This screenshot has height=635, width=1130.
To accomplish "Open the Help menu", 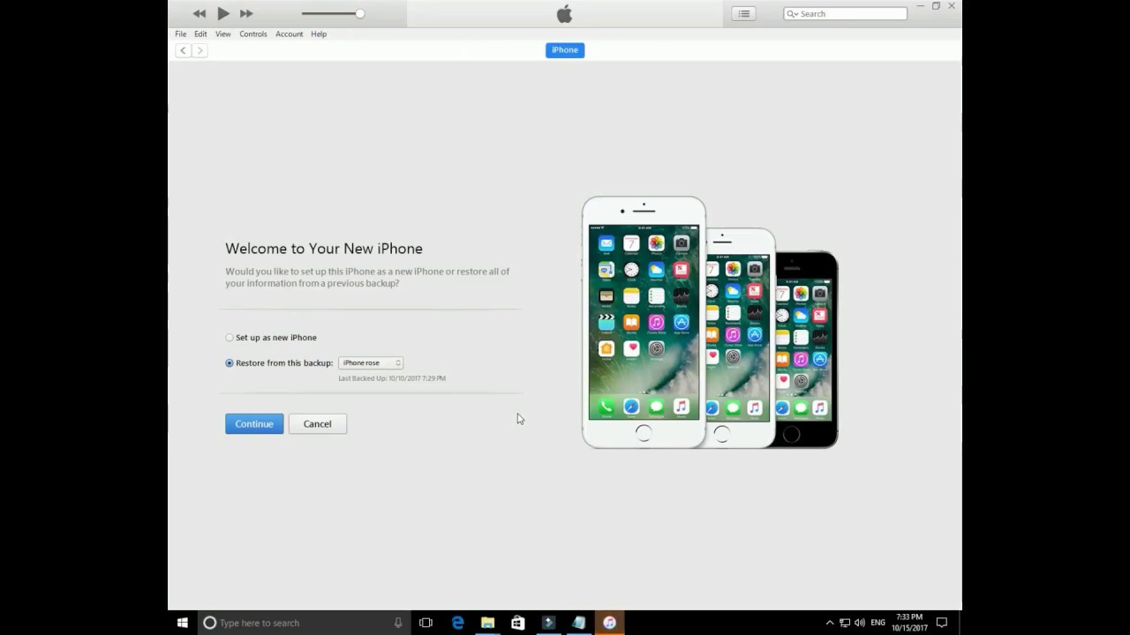I will coord(319,34).
